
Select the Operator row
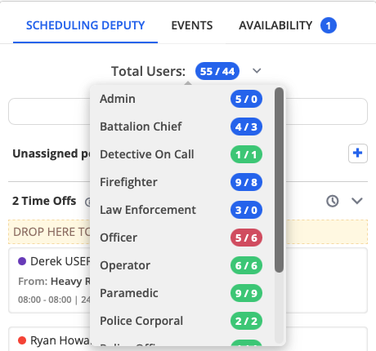181,265
